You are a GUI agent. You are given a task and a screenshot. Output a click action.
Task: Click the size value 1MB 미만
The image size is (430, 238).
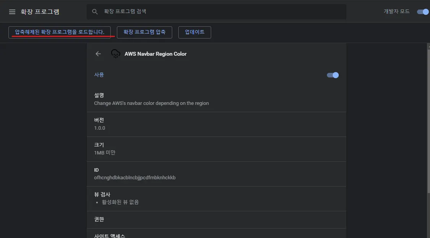pos(105,153)
